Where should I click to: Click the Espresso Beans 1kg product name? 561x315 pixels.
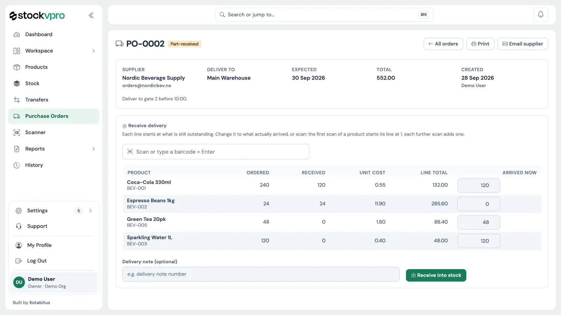tap(151, 201)
